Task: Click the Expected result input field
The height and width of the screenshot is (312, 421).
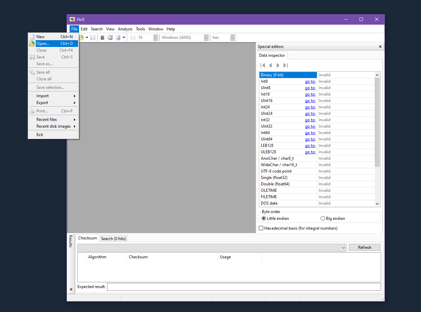Action: coord(244,287)
